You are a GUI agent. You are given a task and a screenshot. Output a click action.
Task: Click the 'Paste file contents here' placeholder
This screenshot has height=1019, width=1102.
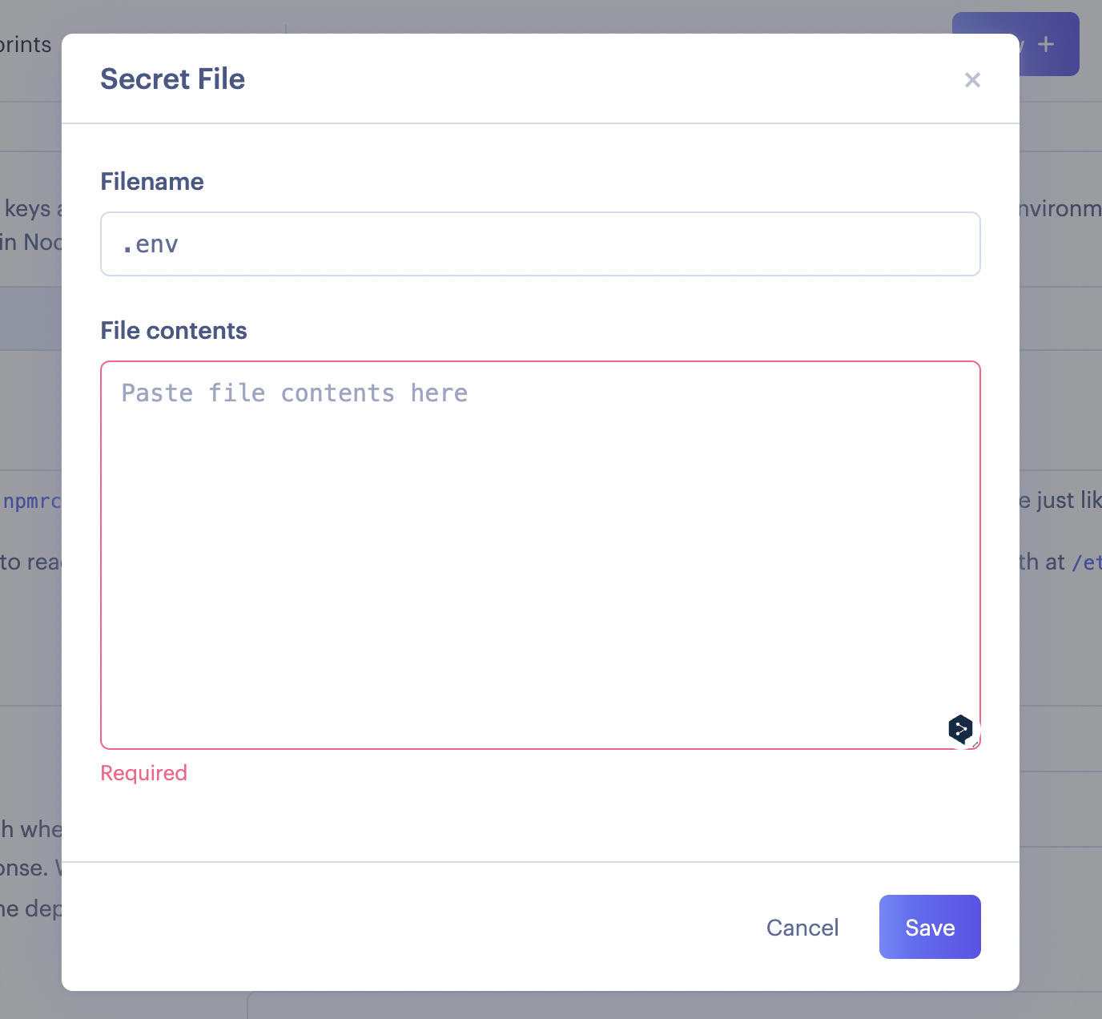click(295, 393)
